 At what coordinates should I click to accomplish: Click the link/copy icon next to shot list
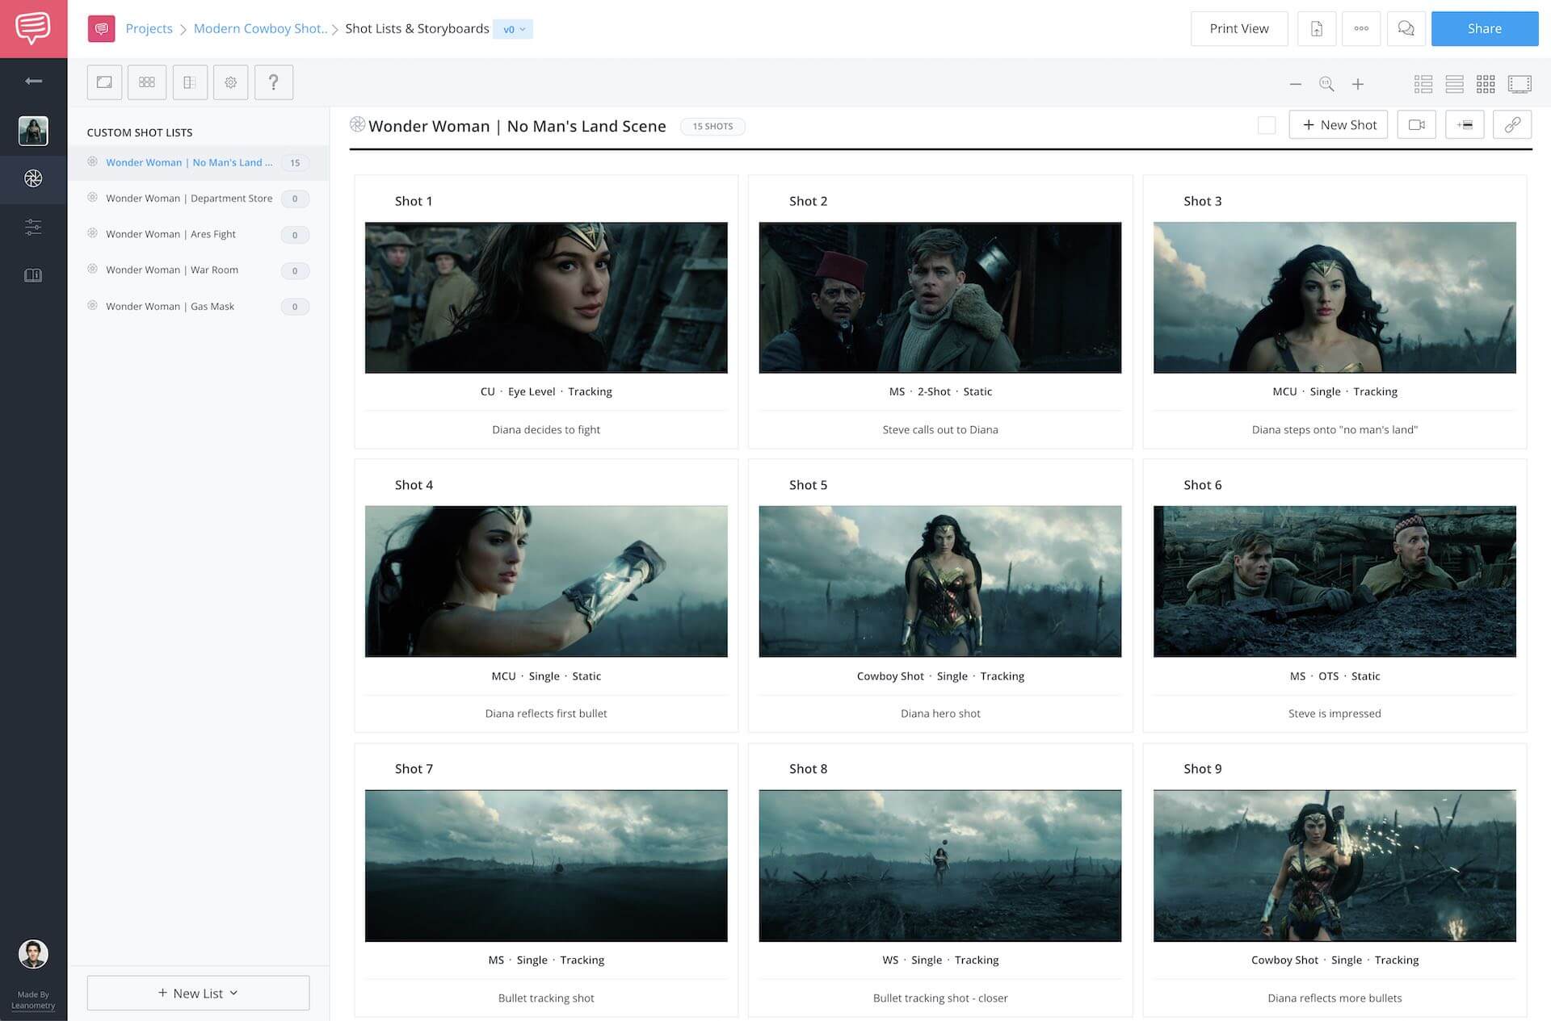click(1512, 124)
